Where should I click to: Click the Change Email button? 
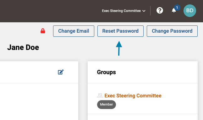pyautogui.click(x=74, y=31)
